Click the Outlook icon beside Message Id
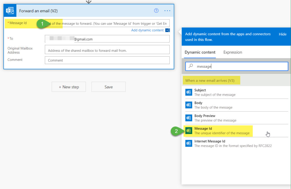This screenshot has height=189, width=291. point(189,131)
